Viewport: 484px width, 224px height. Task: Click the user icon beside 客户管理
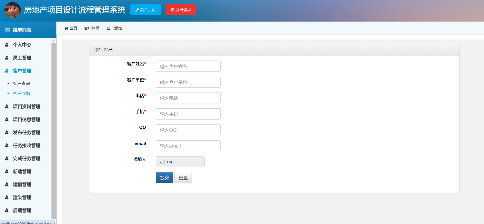[7, 71]
